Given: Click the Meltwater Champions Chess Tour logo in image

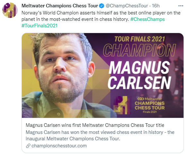Looking at the screenshot, I should 150,105.
